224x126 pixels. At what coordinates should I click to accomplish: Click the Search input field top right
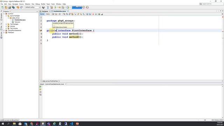click(x=211, y=4)
